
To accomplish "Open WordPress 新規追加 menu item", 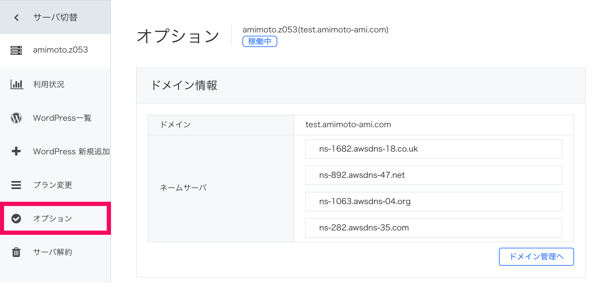I will pyautogui.click(x=55, y=151).
